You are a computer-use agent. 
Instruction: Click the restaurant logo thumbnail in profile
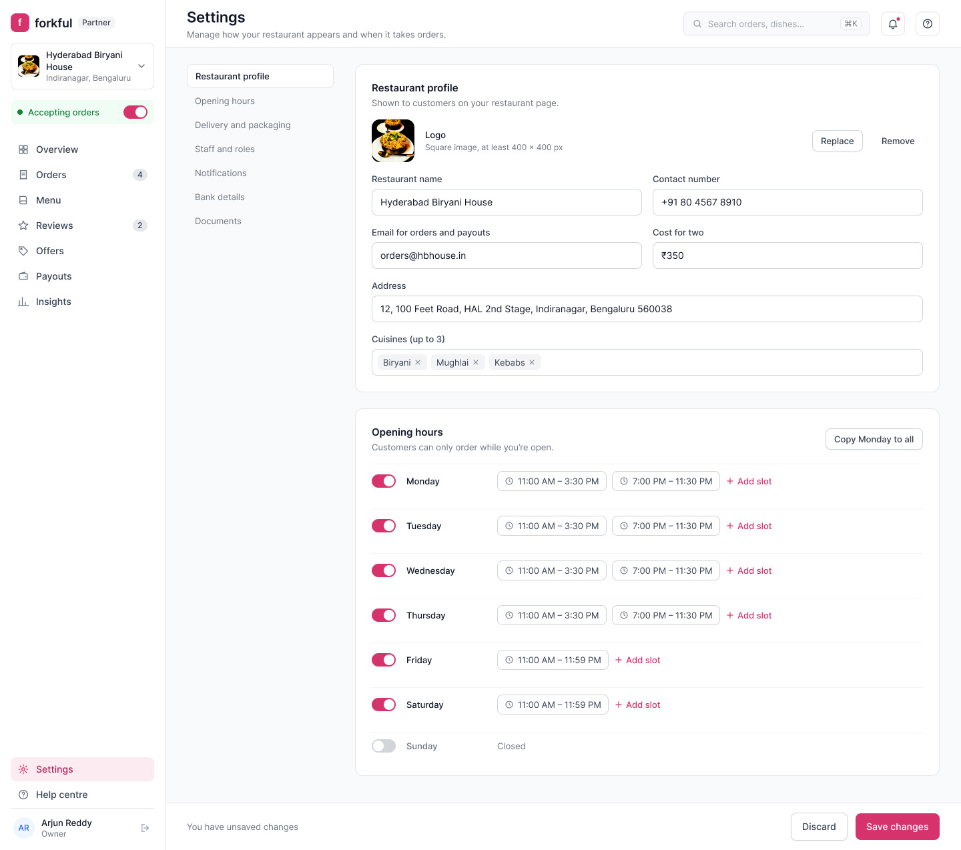pos(393,141)
